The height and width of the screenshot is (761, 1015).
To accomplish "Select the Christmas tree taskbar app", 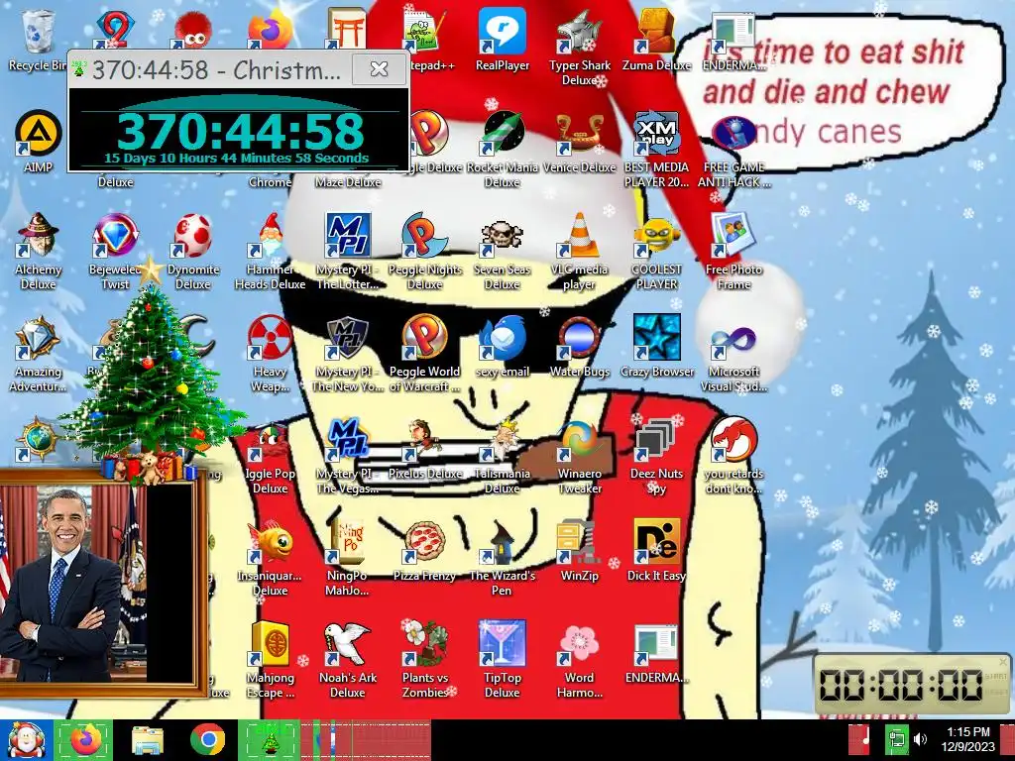I will (x=269, y=739).
